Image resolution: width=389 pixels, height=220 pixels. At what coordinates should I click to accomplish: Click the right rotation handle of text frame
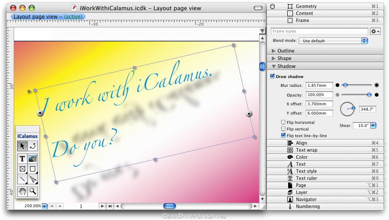coord(249,114)
